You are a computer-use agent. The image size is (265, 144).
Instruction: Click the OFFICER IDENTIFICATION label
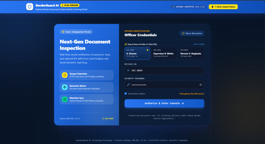click(137, 31)
